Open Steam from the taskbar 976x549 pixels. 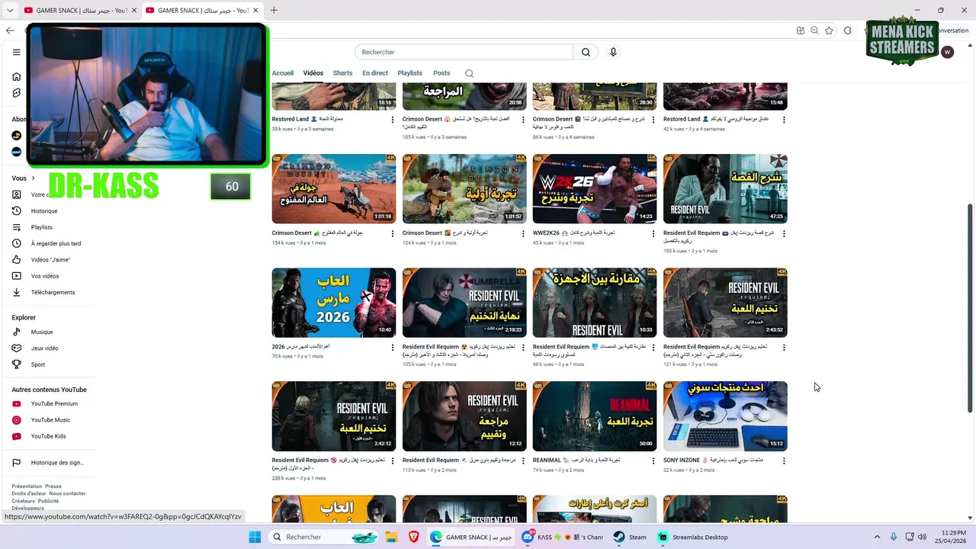pyautogui.click(x=630, y=537)
